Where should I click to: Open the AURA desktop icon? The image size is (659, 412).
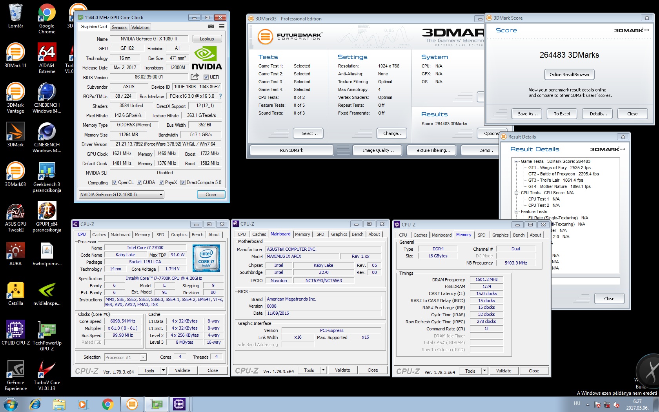(x=16, y=253)
